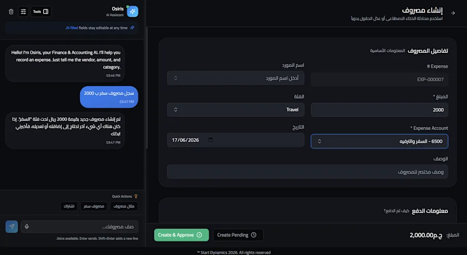Focus the chat message input صف مصروفك
Image resolution: width=467 pixels, height=255 pixels.
(79, 226)
